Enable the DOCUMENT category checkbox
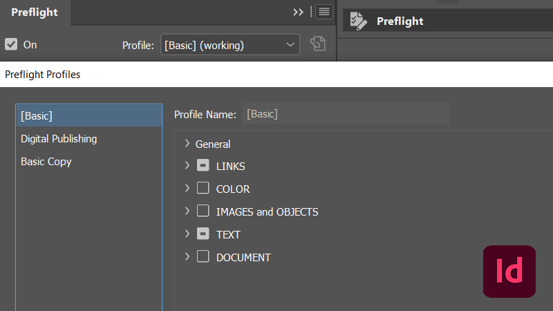This screenshot has width=553, height=311. click(x=203, y=257)
